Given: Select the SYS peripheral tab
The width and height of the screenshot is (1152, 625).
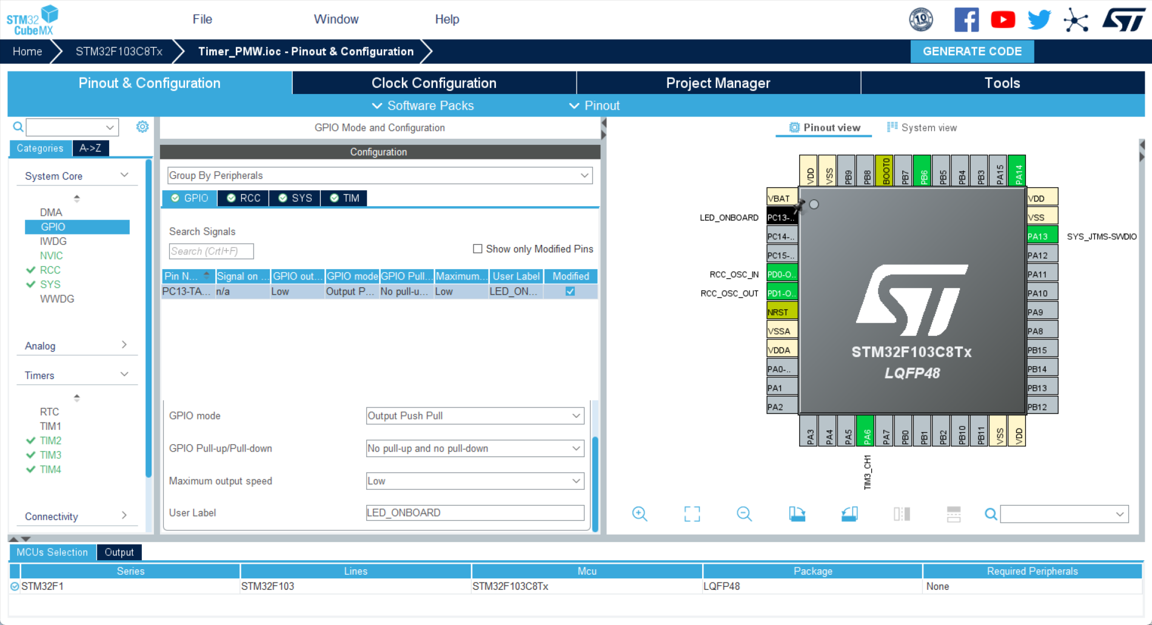Looking at the screenshot, I should [295, 198].
